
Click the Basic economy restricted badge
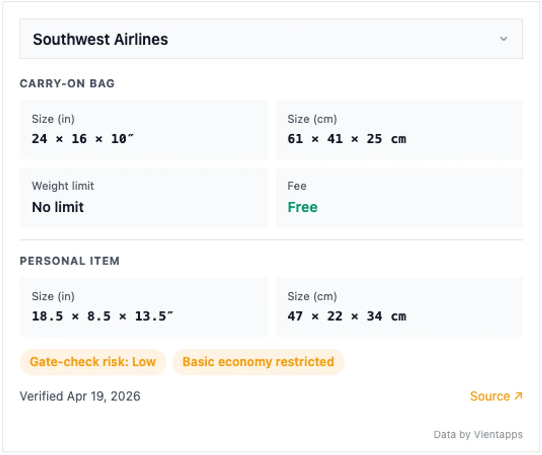(258, 362)
